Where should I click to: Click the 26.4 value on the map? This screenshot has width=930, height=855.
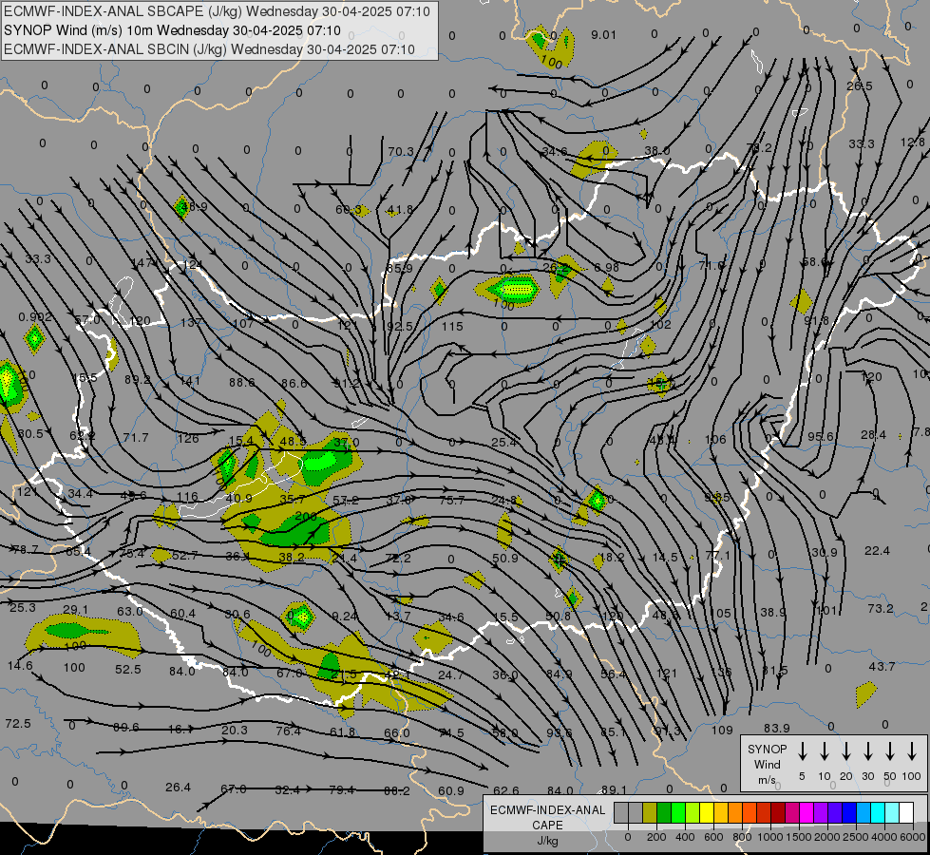[178, 787]
